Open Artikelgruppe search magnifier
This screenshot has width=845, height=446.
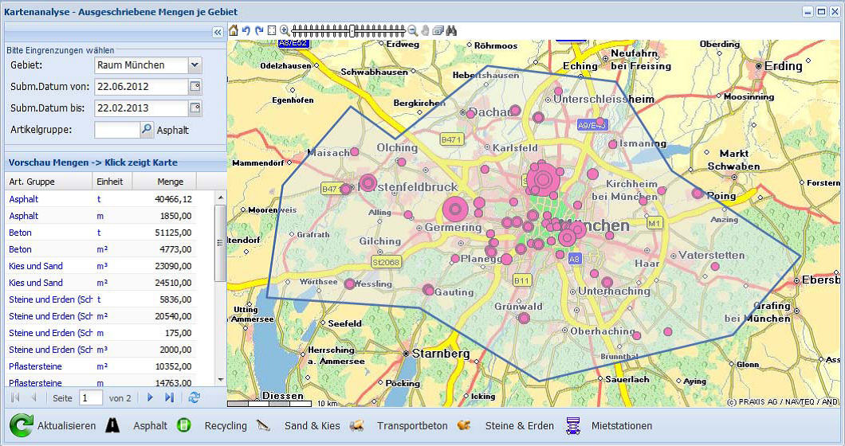(x=147, y=129)
